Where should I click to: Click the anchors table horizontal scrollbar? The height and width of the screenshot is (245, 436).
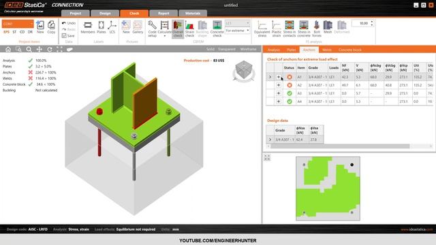coord(340,146)
